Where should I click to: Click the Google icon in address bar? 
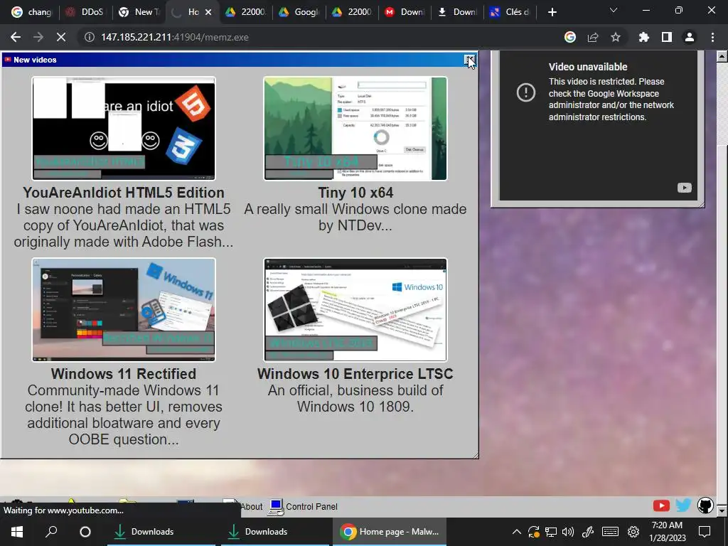569,37
